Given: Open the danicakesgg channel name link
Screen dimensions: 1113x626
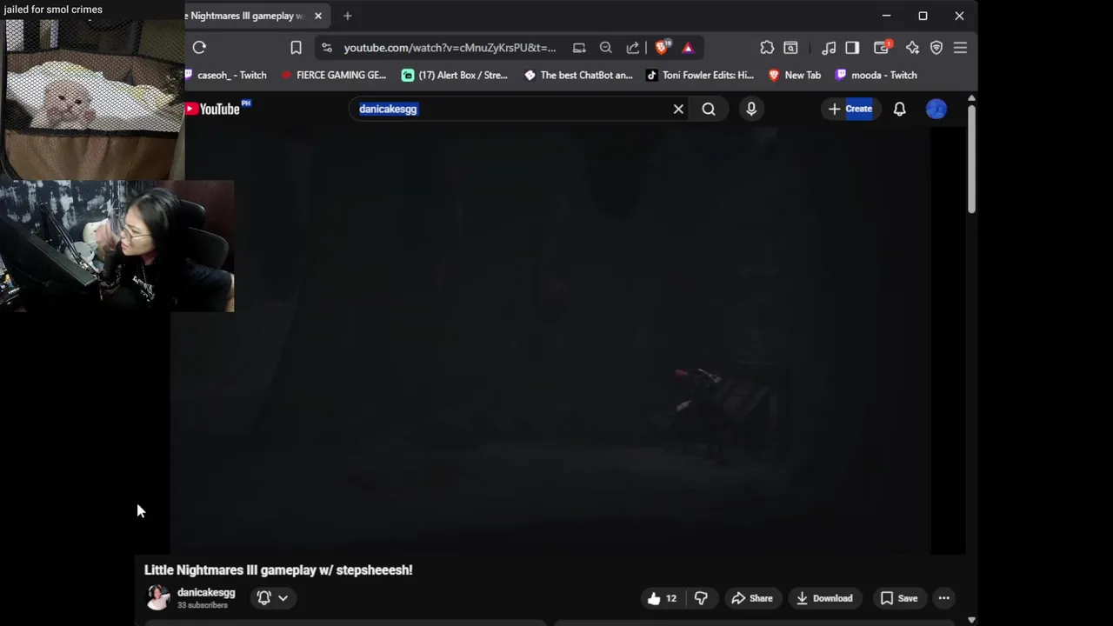Looking at the screenshot, I should point(206,592).
